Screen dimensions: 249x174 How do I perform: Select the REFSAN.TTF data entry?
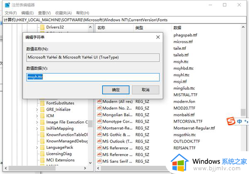point(184,148)
